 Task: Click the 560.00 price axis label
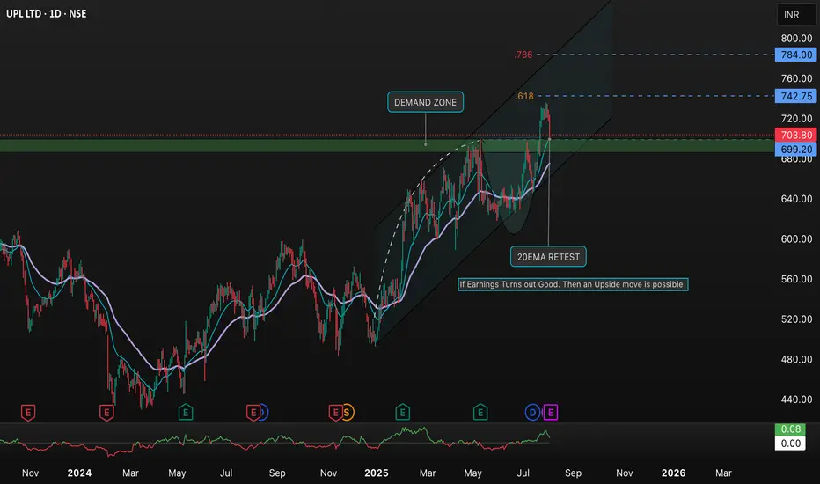tap(796, 279)
